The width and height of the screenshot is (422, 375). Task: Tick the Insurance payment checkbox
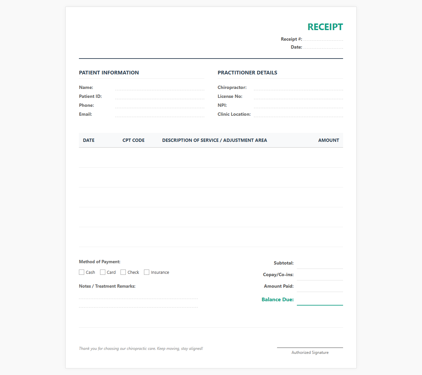[x=147, y=272]
